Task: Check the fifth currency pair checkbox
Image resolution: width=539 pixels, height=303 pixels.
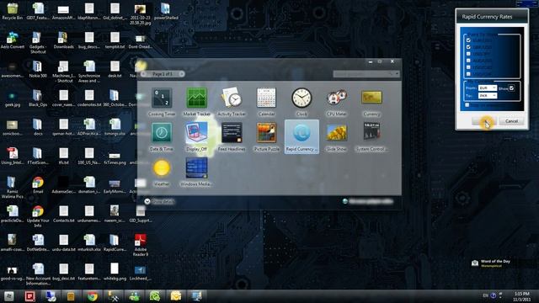Action: [x=468, y=67]
